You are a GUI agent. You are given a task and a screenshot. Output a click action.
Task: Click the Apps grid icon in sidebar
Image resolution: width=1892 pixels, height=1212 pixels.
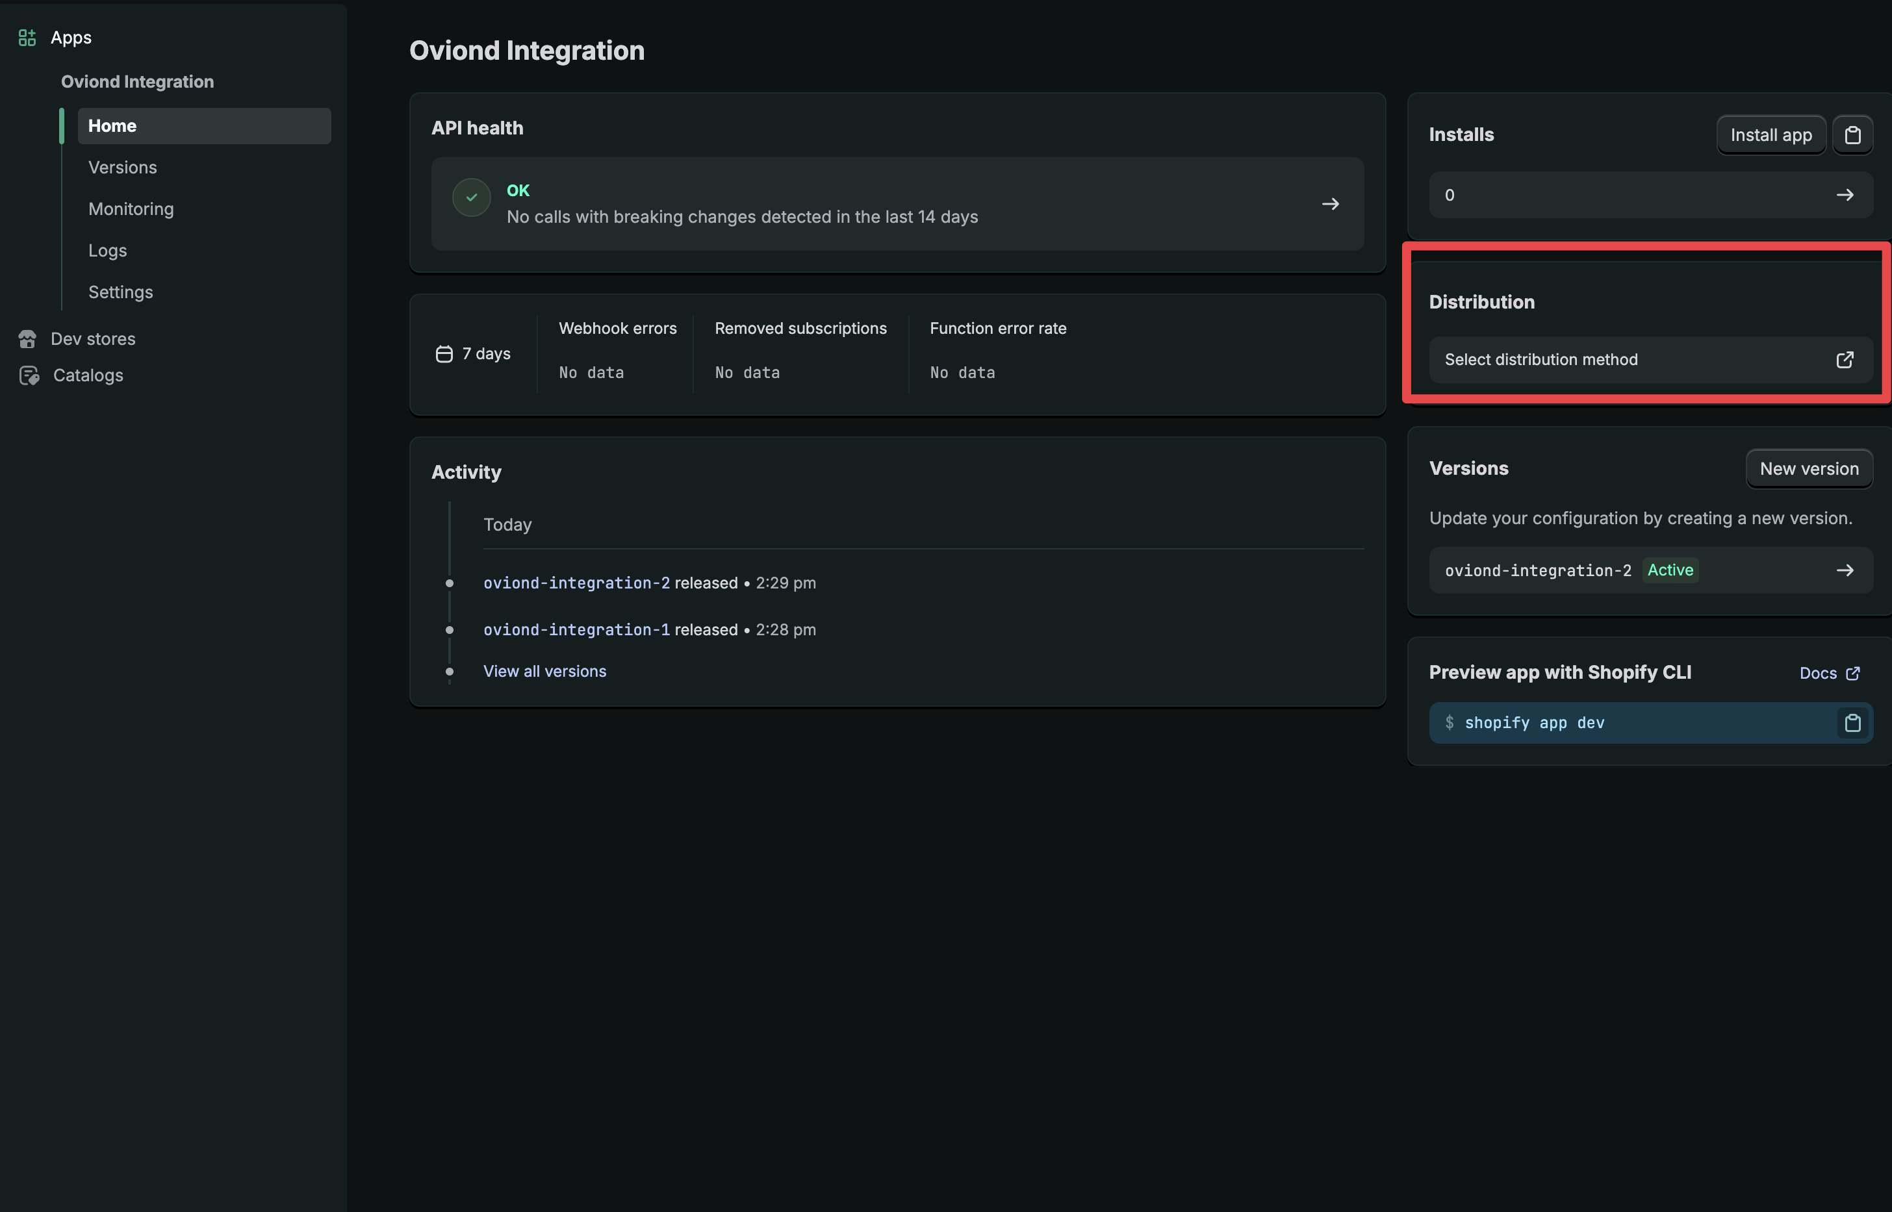27,37
